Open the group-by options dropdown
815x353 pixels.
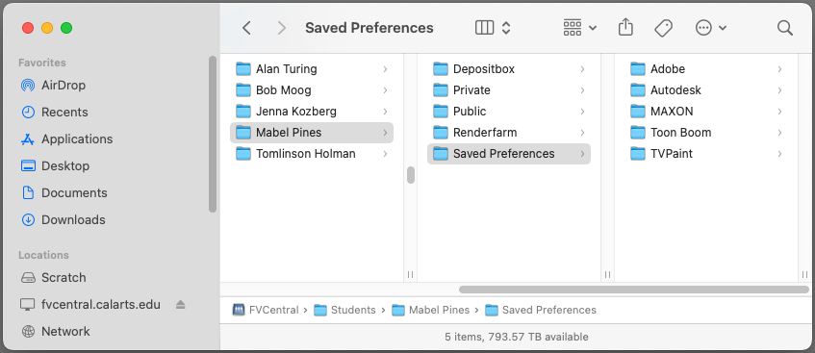pos(579,28)
